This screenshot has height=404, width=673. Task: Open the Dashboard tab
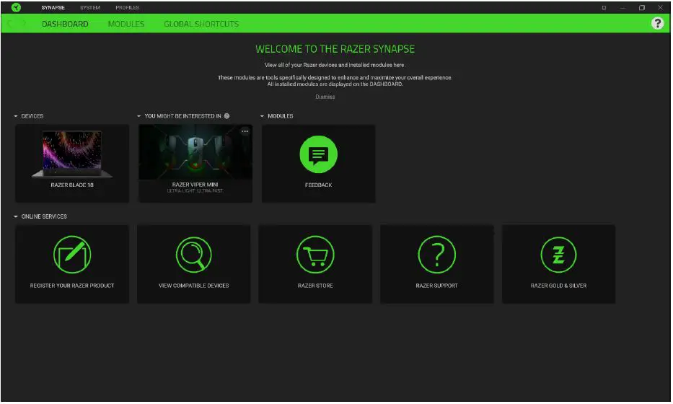point(65,24)
